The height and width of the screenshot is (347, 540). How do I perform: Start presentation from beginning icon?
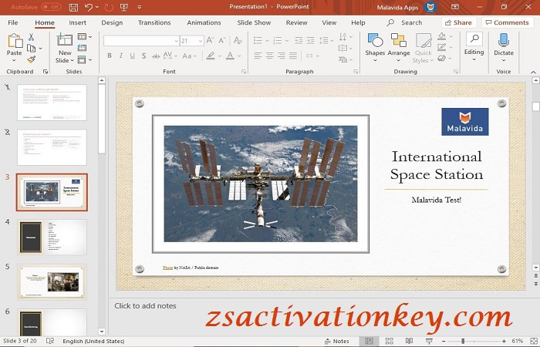124,7
